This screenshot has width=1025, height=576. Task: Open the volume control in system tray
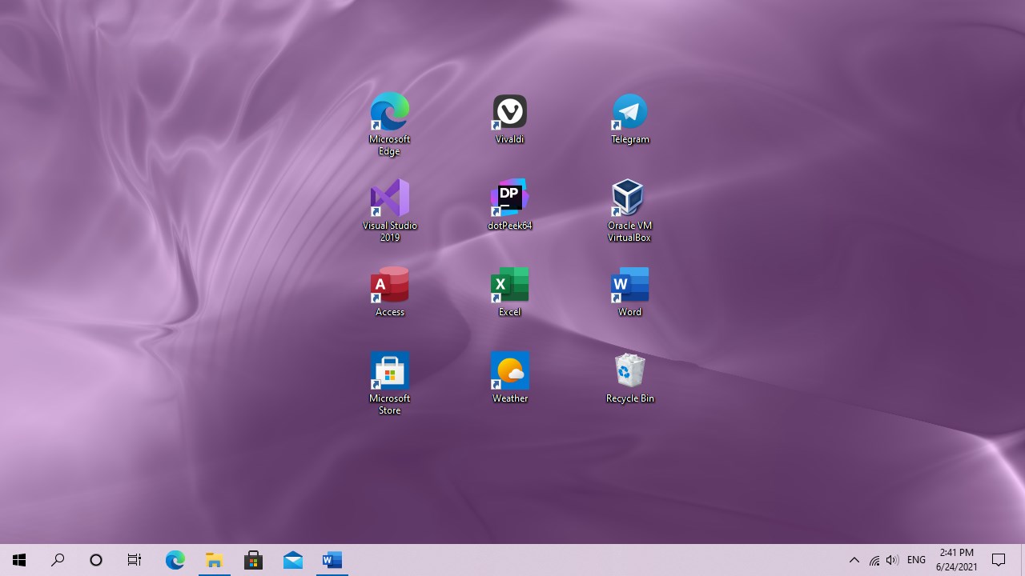(892, 560)
